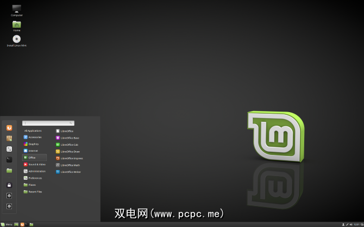Image resolution: width=364 pixels, height=227 pixels.
Task: Launch LibreOffice Math
Action: 68,165
